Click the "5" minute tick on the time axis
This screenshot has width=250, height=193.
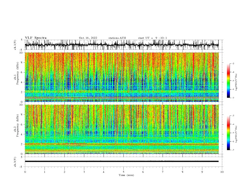click(123, 172)
